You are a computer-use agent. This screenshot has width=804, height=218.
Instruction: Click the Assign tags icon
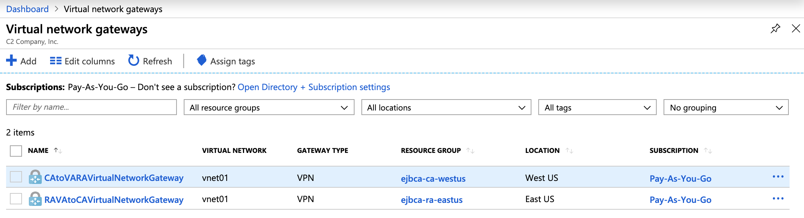202,61
